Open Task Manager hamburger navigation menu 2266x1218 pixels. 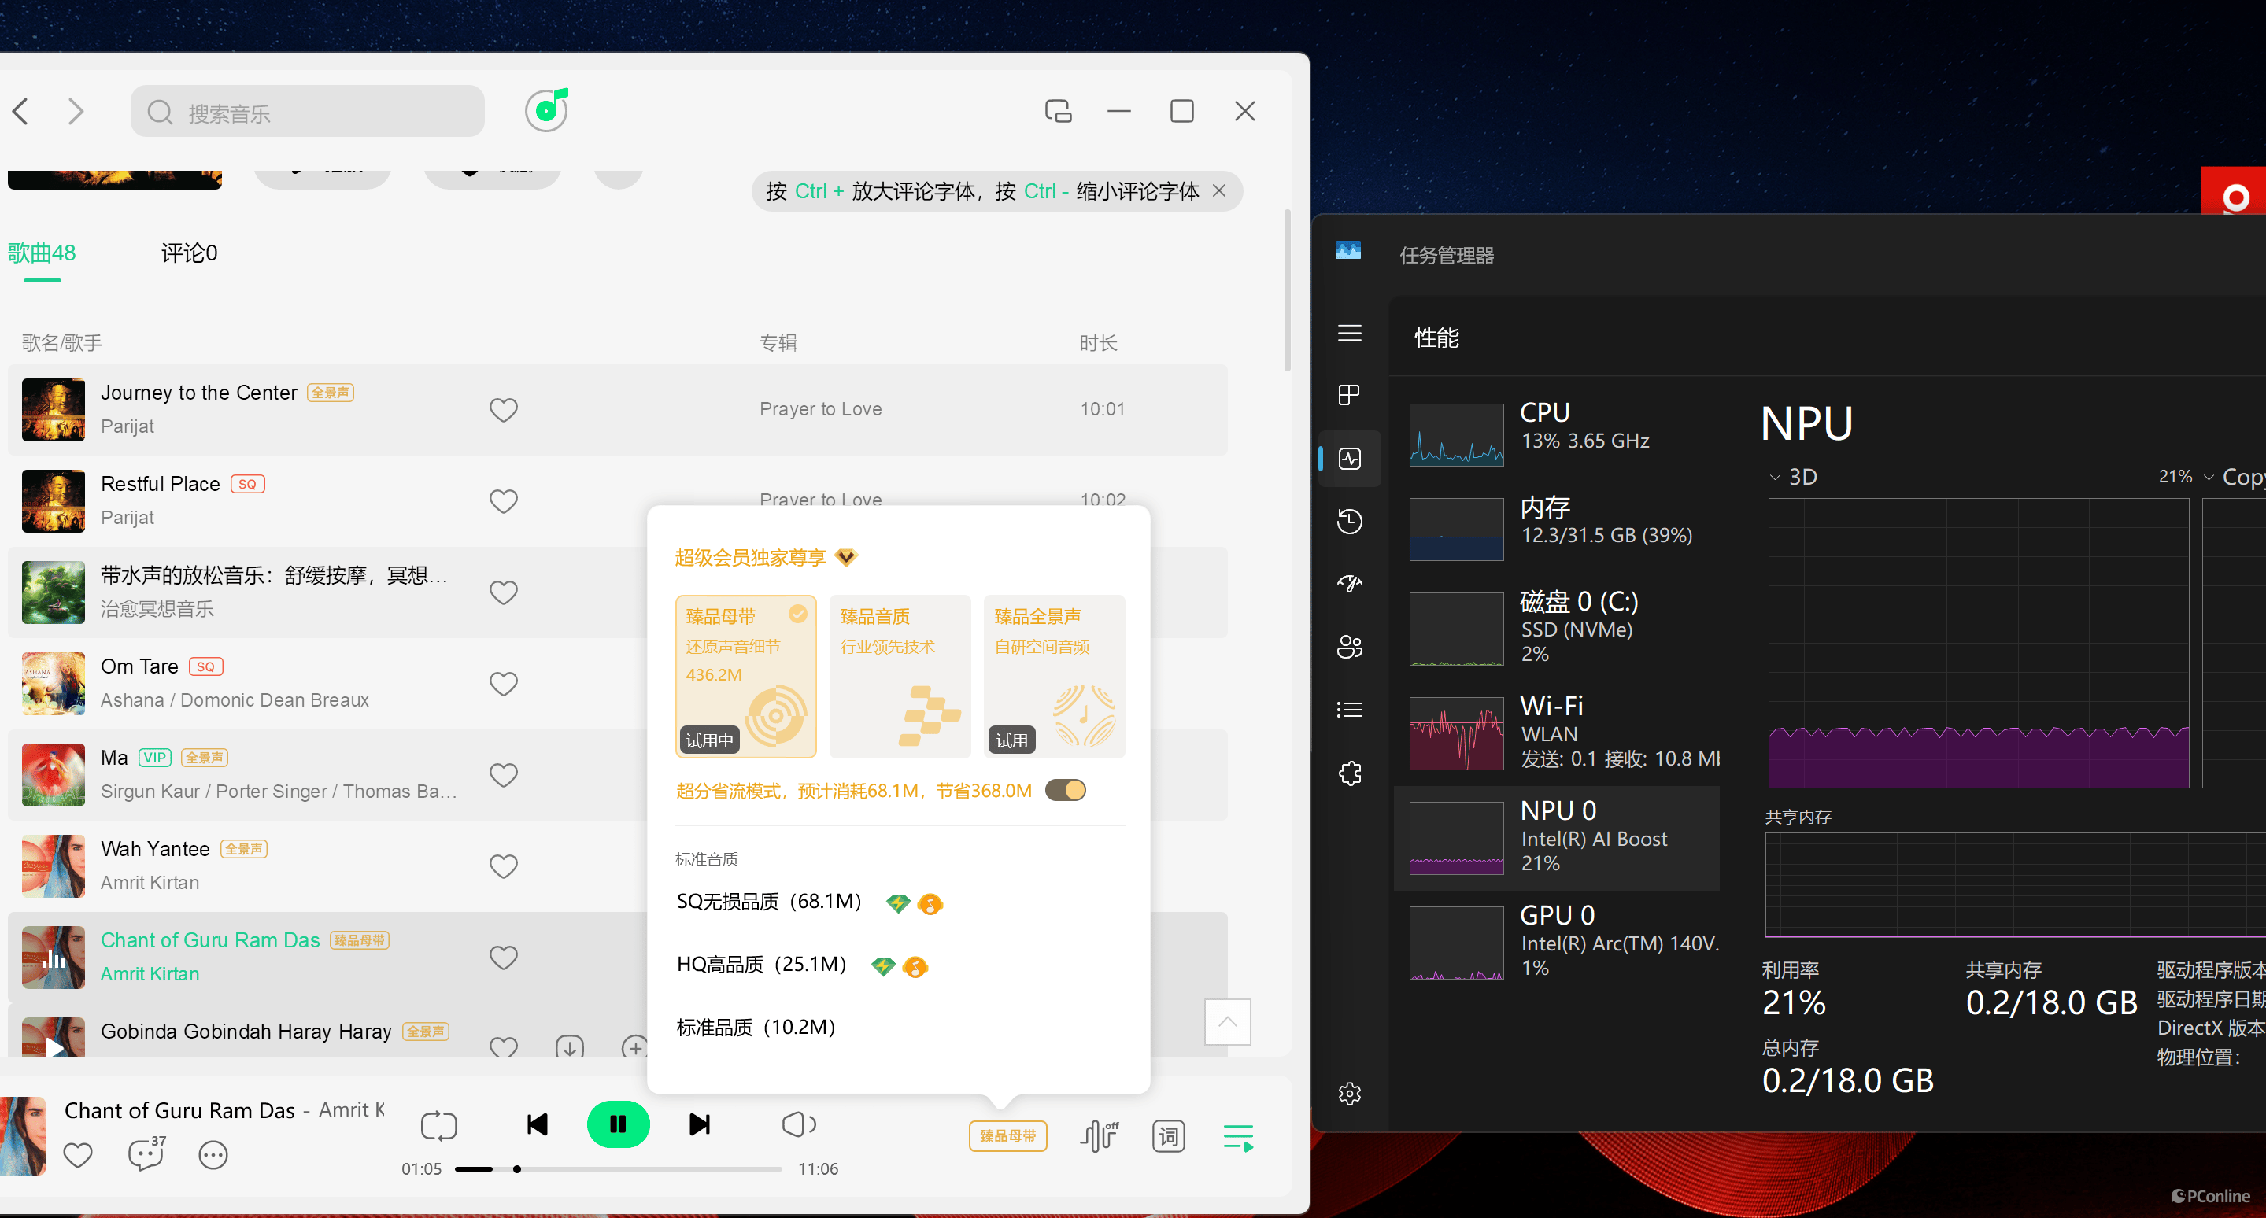(1349, 334)
